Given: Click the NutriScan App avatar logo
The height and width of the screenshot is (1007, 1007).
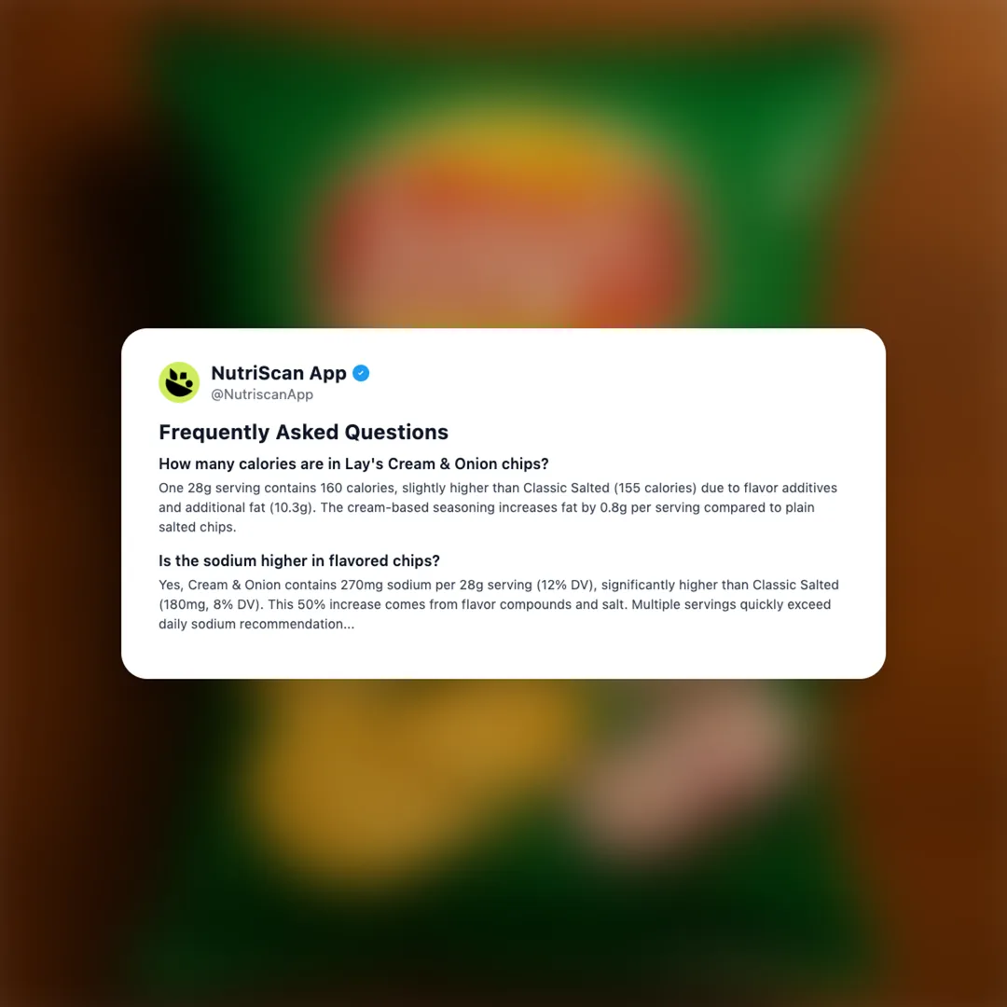Looking at the screenshot, I should click(x=179, y=382).
